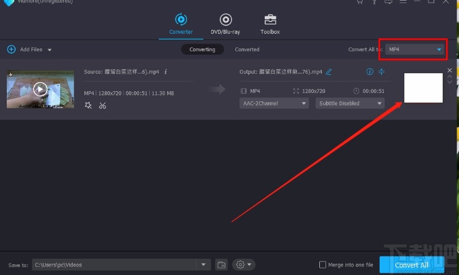The image size is (459, 275).
Task: Click the Add Files plus icon
Action: (11, 49)
